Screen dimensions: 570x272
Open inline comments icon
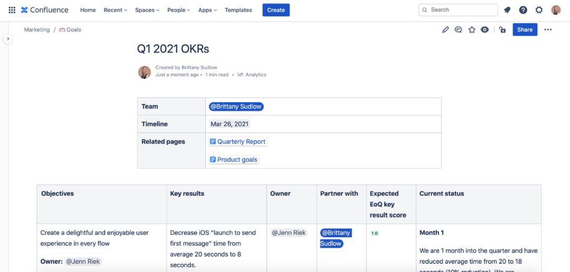[x=459, y=30]
